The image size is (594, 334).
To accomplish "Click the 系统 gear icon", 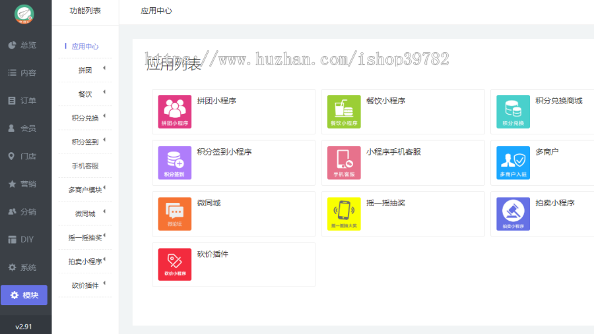I will (12, 267).
